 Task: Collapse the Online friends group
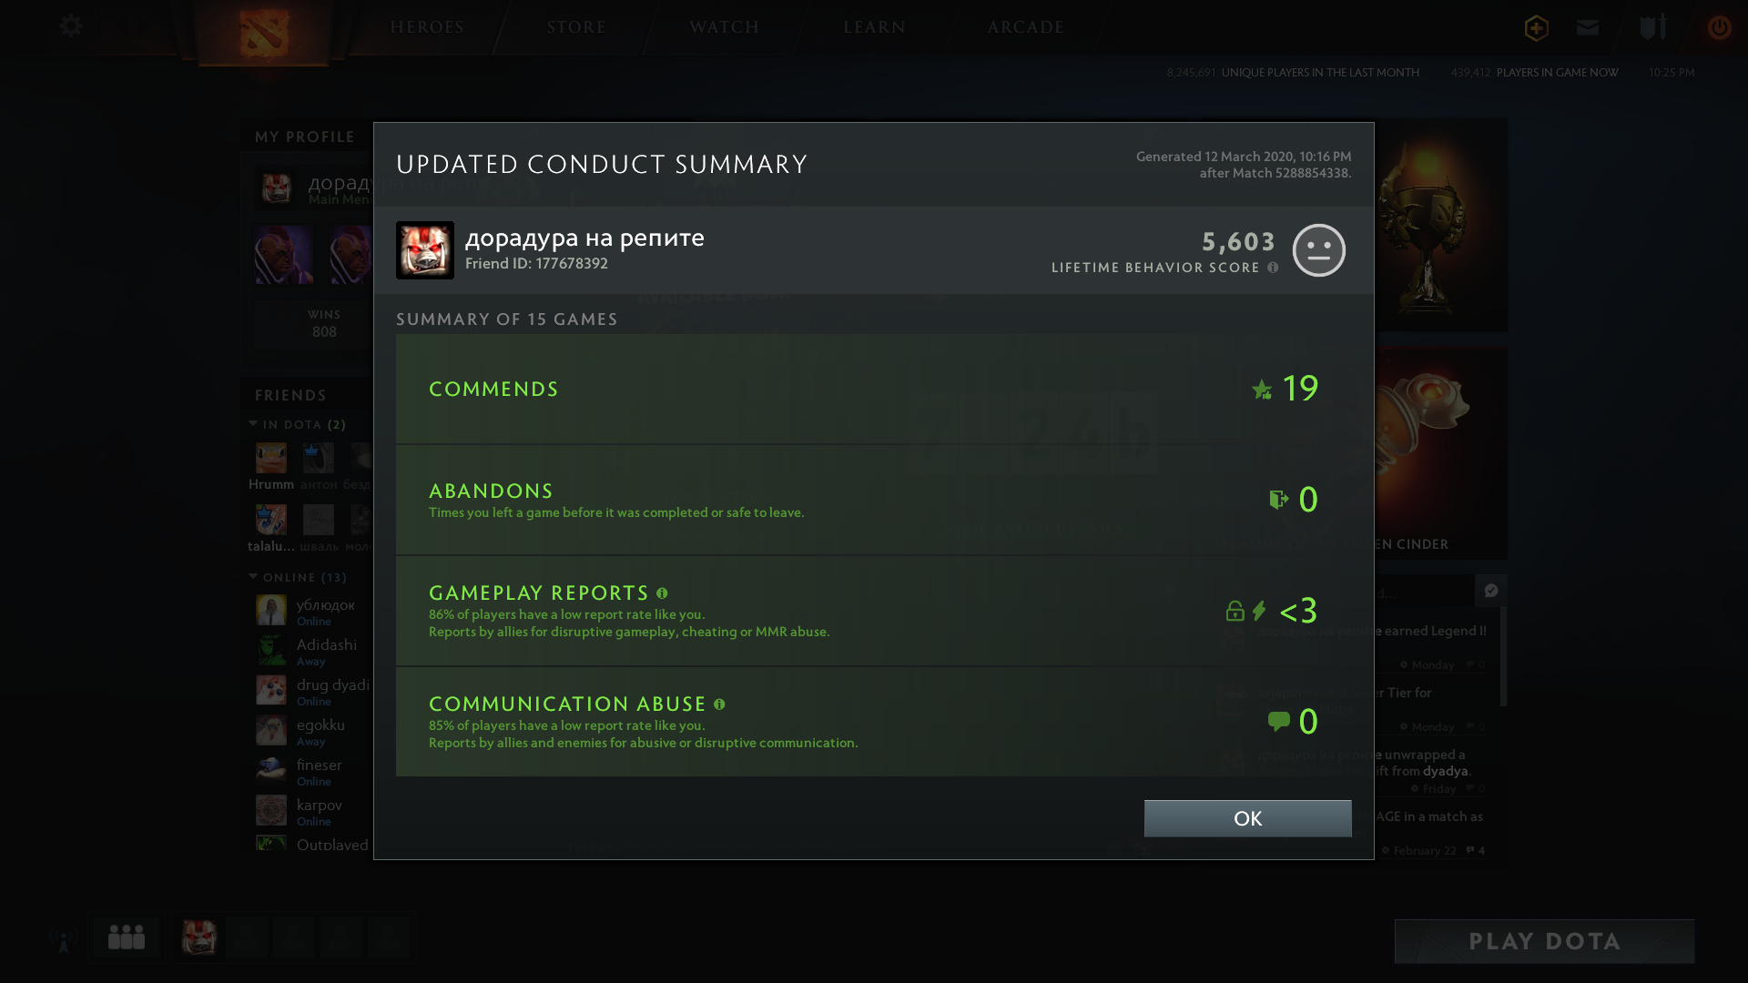click(x=253, y=577)
